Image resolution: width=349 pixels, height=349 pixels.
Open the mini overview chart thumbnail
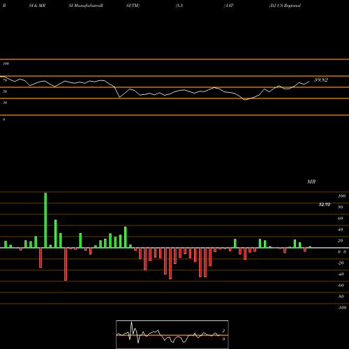(x=172, y=334)
